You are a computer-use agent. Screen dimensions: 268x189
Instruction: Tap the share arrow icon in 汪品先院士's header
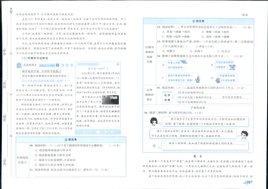(x=71, y=65)
